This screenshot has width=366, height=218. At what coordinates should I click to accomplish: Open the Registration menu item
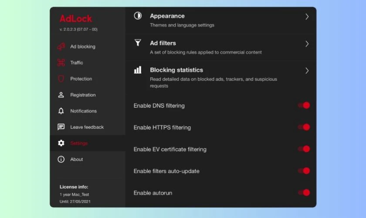click(x=83, y=95)
